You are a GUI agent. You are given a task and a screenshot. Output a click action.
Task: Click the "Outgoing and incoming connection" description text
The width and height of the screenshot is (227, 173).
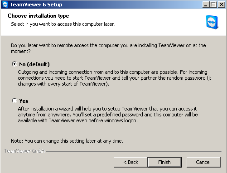[x=115, y=78]
